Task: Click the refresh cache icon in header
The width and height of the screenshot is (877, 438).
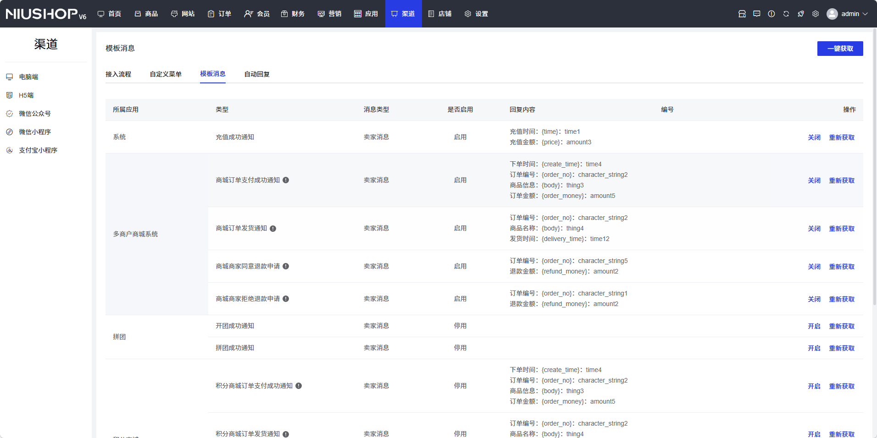Action: [x=786, y=14]
